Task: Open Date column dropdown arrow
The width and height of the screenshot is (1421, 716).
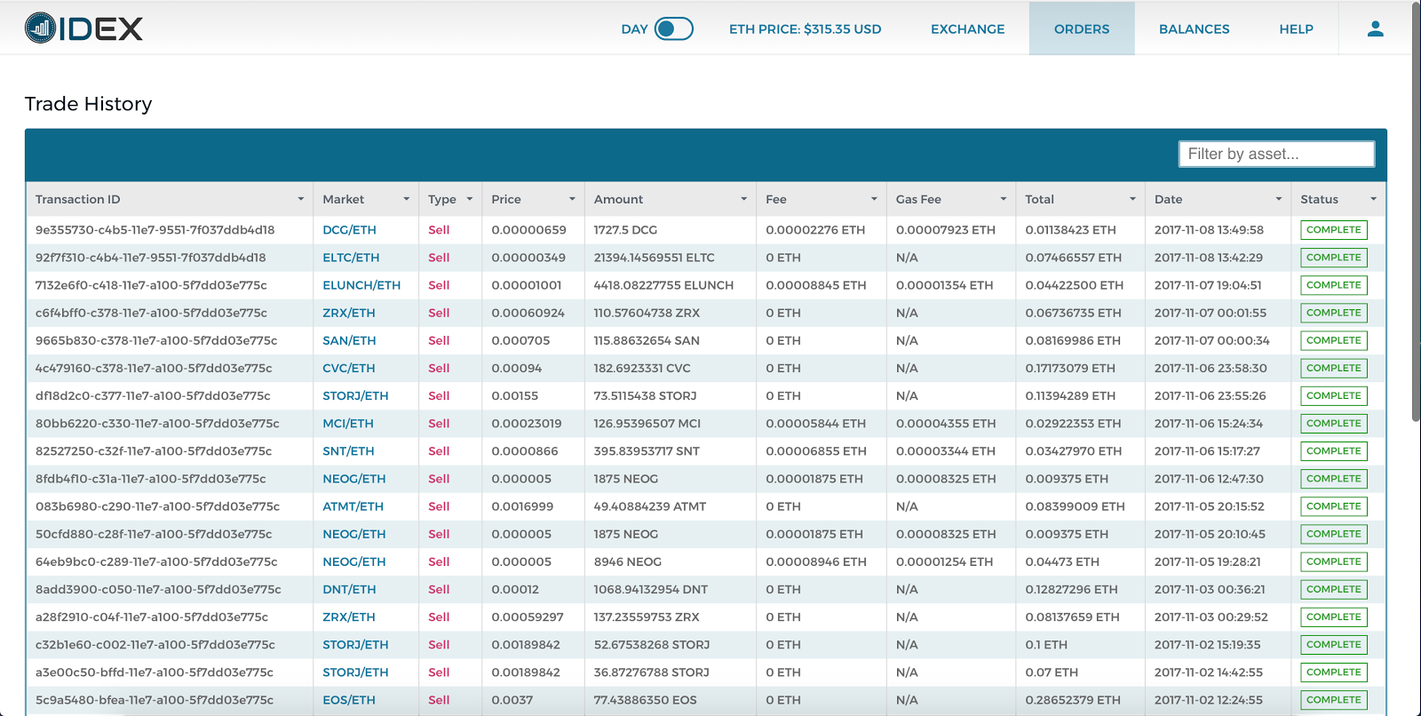Action: tap(1278, 199)
